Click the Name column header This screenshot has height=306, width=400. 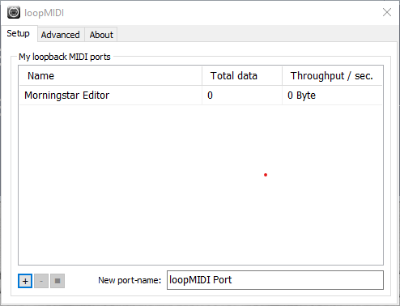[x=111, y=76]
